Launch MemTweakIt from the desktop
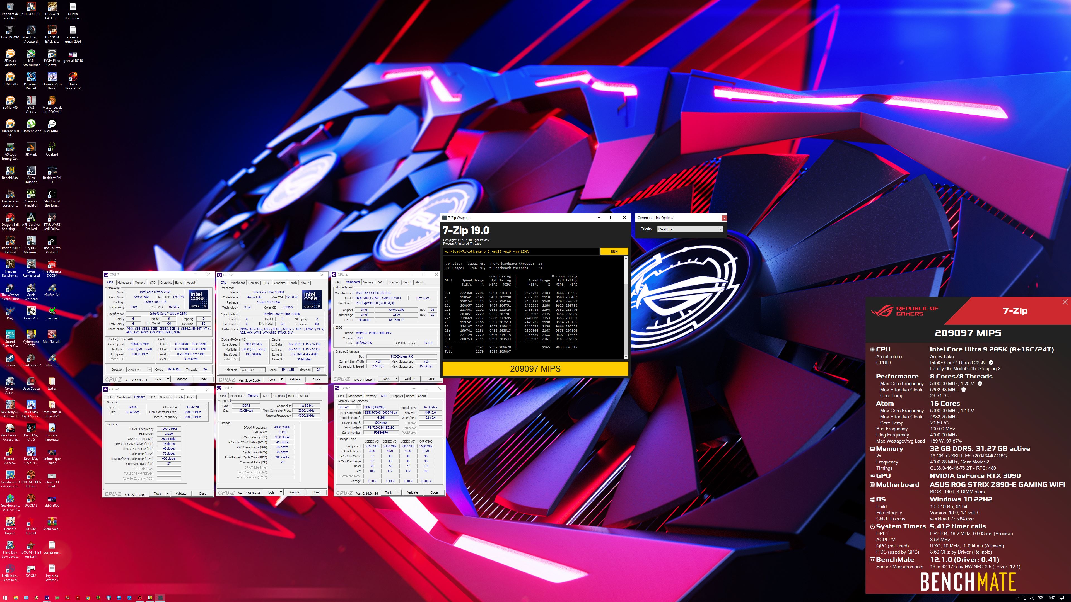The width and height of the screenshot is (1071, 602). click(52, 336)
